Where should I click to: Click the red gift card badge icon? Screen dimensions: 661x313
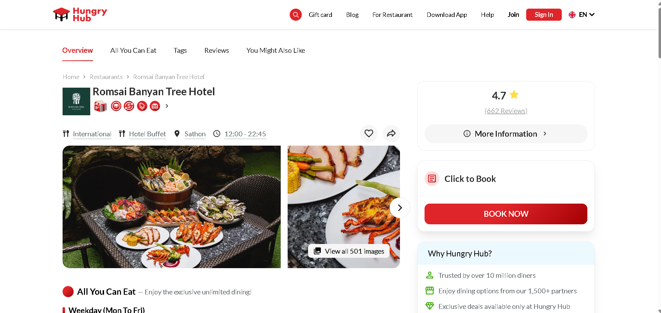pos(155,106)
